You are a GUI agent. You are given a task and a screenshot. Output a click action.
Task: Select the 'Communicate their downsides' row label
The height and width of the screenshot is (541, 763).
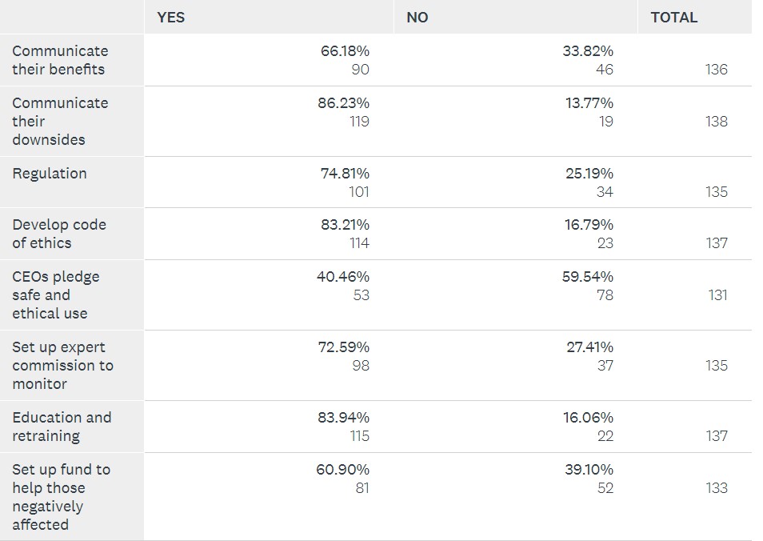click(x=59, y=121)
